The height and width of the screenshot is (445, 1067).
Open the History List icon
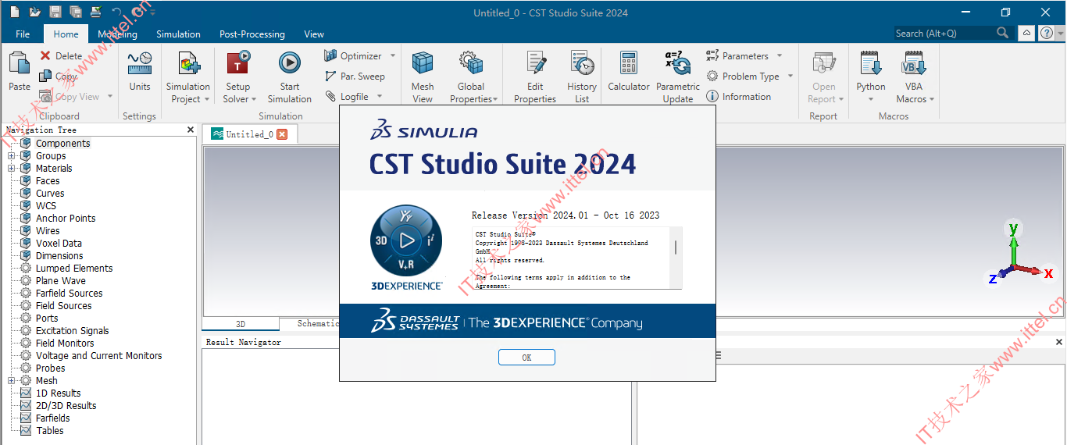pos(582,64)
